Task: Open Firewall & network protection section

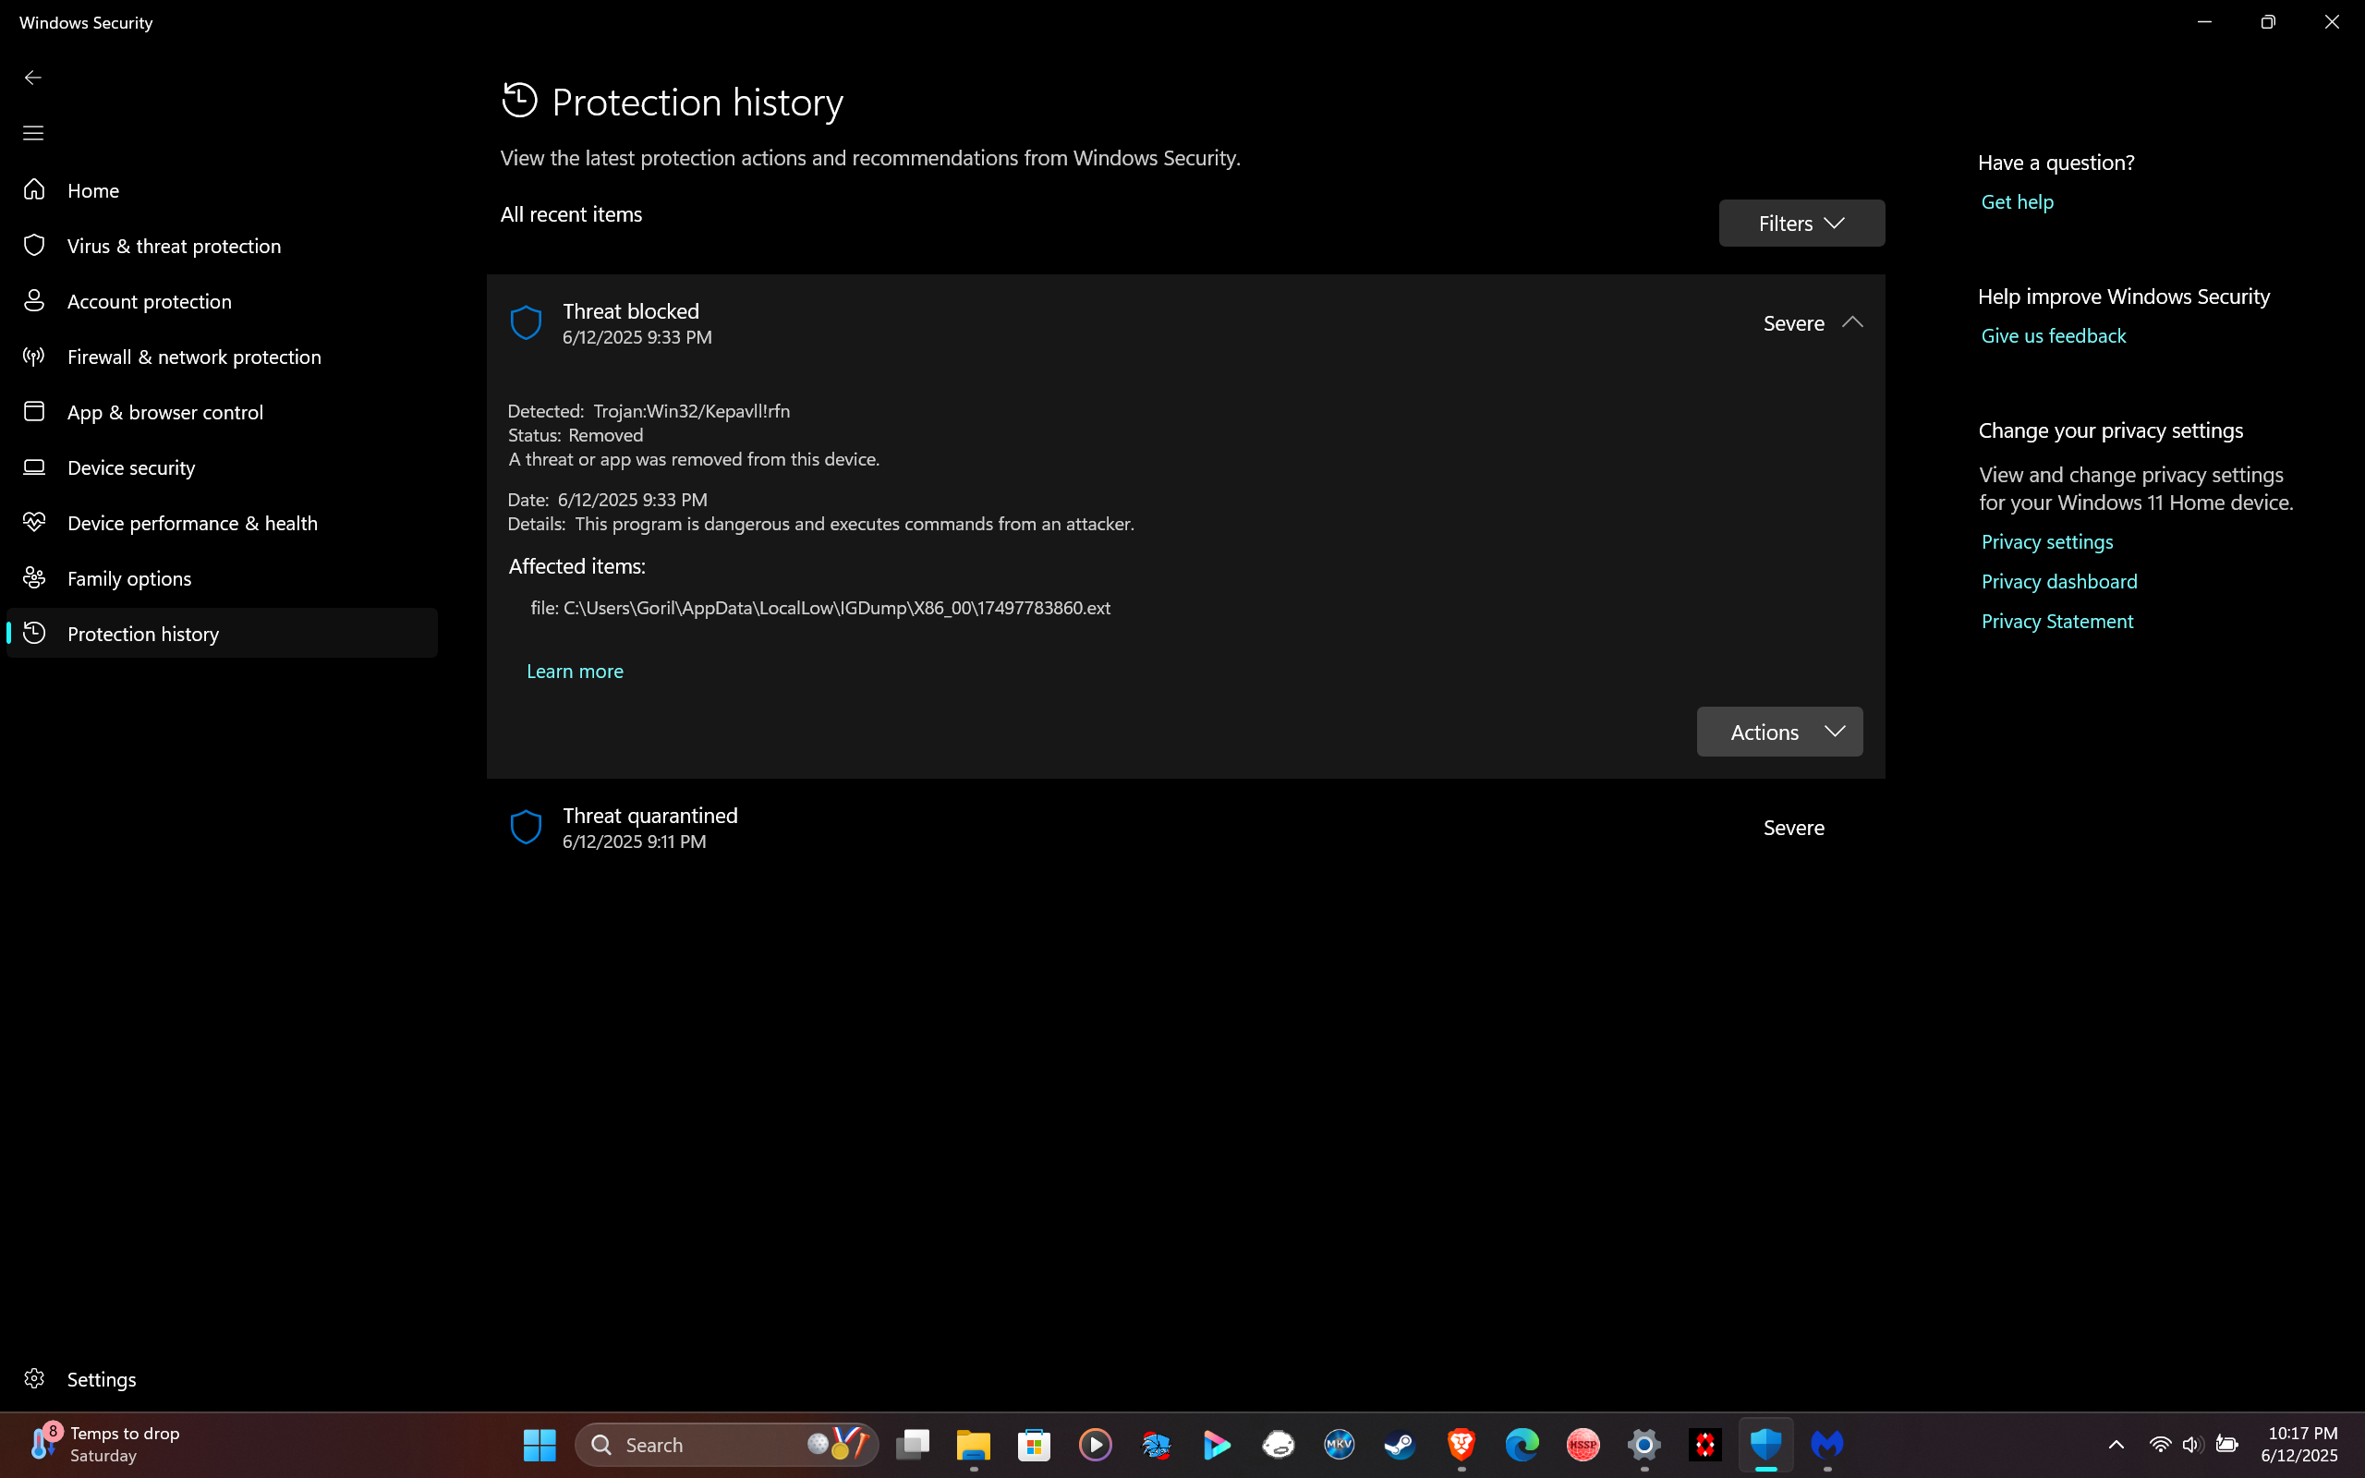Action: coord(193,357)
